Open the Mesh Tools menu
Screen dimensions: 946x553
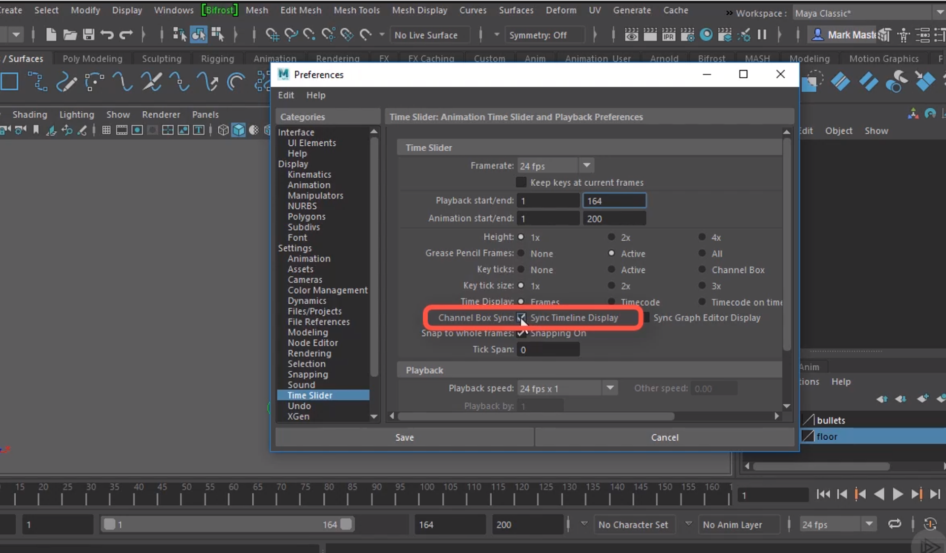(356, 10)
